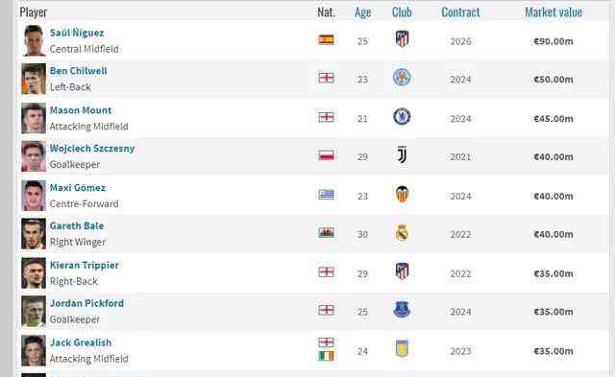Screen dimensions: 615x377
Task: Open the Aston Villa crest for Jack Grealish
Action: (x=402, y=348)
